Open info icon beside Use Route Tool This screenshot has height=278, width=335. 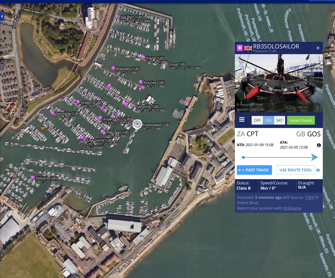click(318, 170)
